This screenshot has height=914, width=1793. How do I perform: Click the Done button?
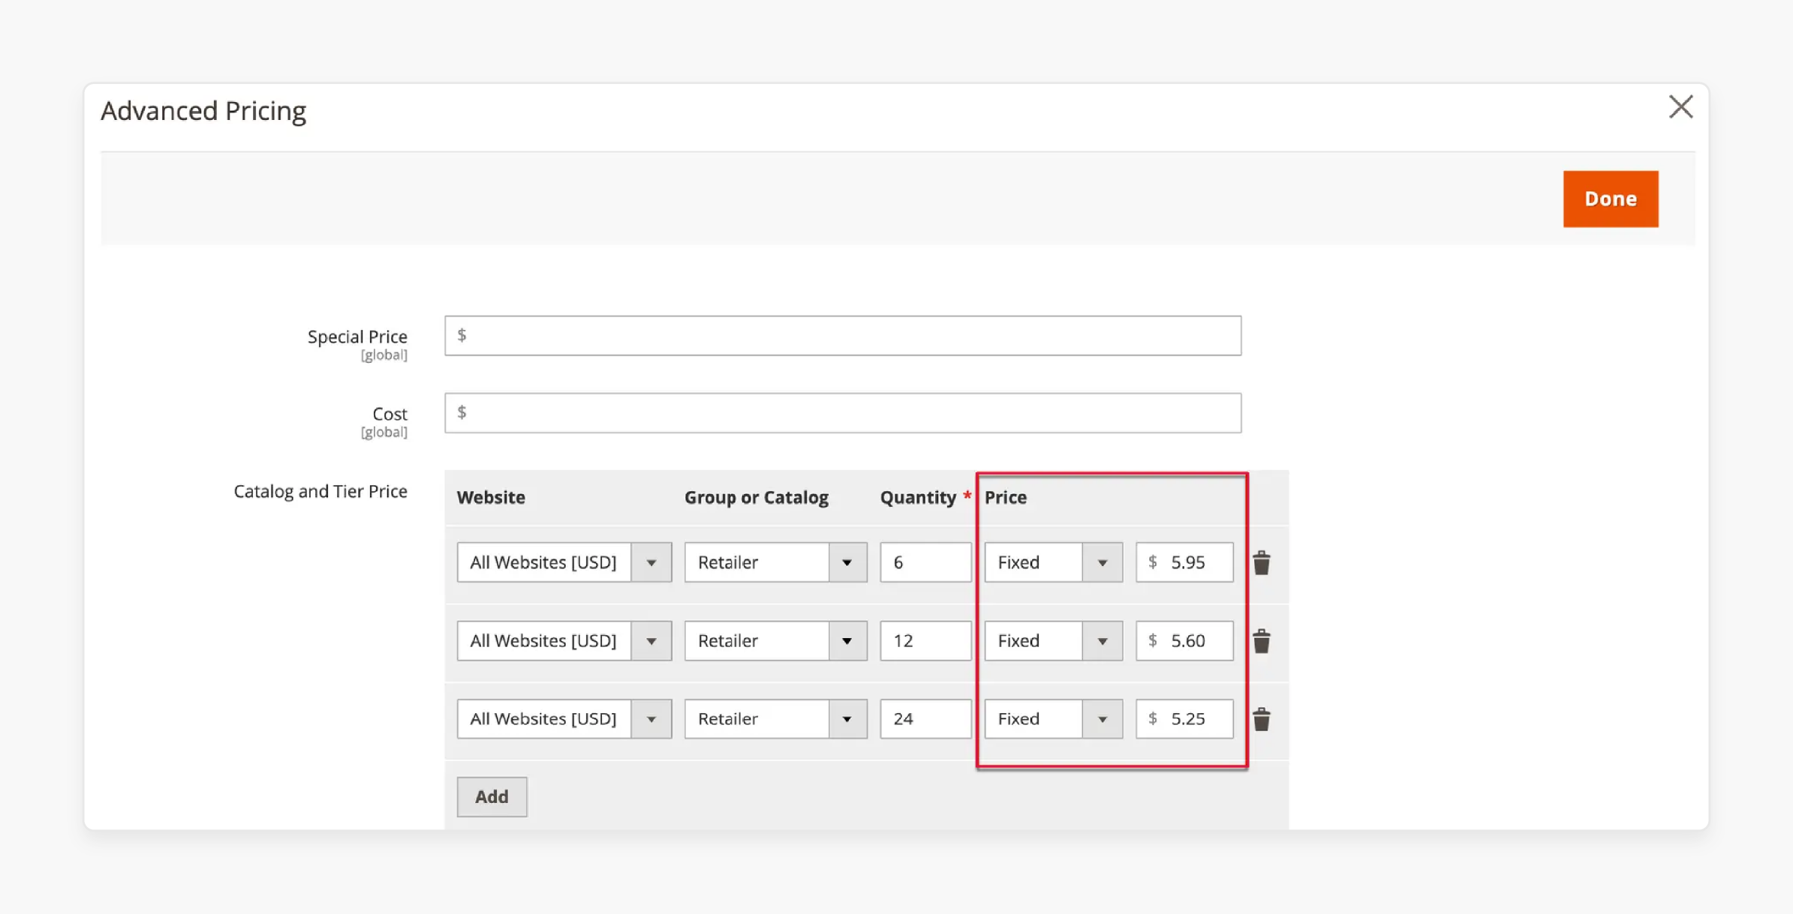[1611, 199]
